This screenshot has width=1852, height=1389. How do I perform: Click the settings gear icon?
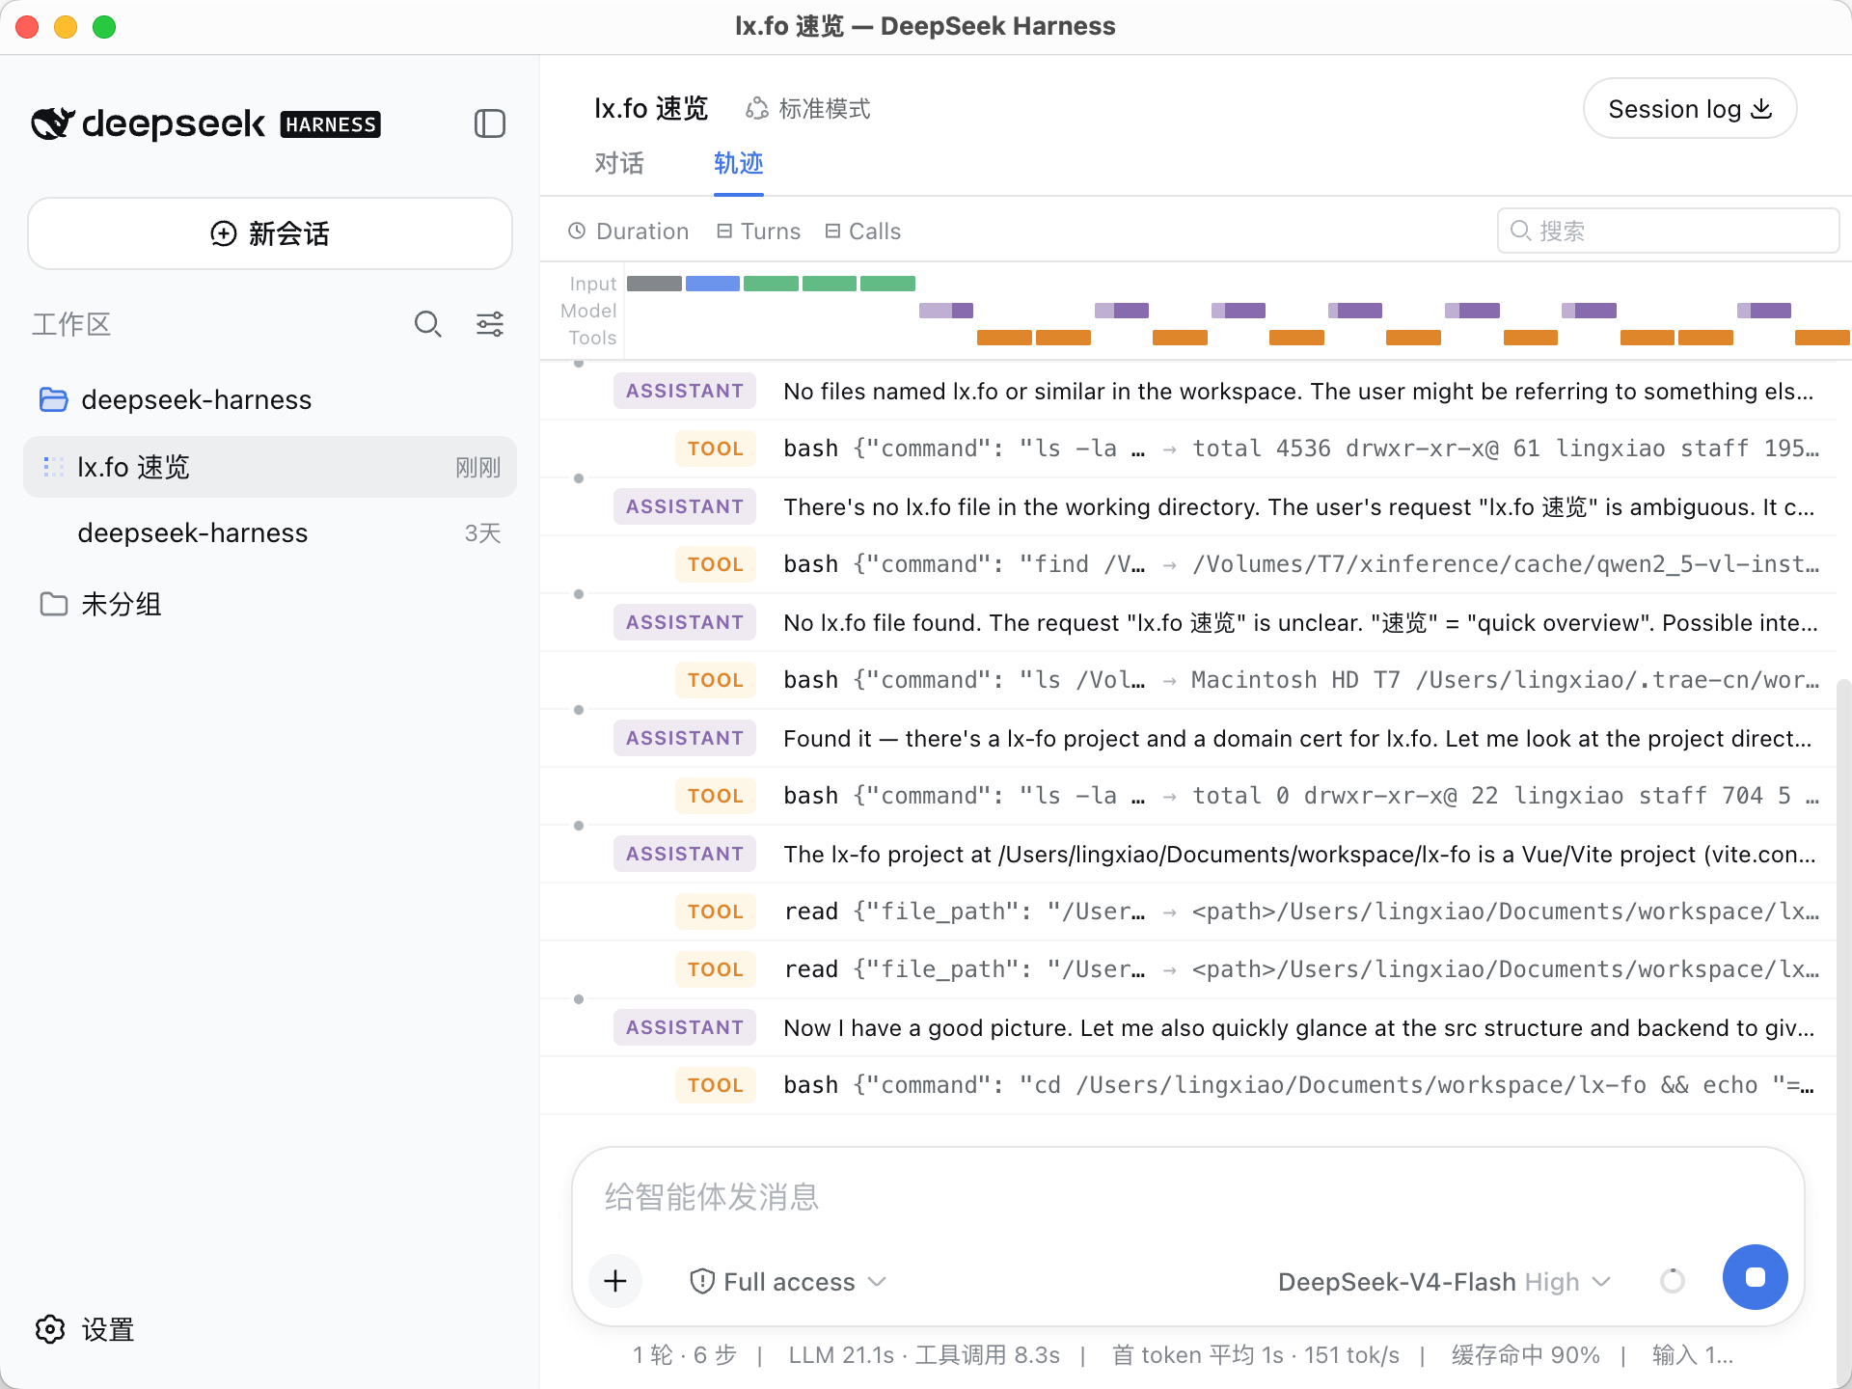50,1329
